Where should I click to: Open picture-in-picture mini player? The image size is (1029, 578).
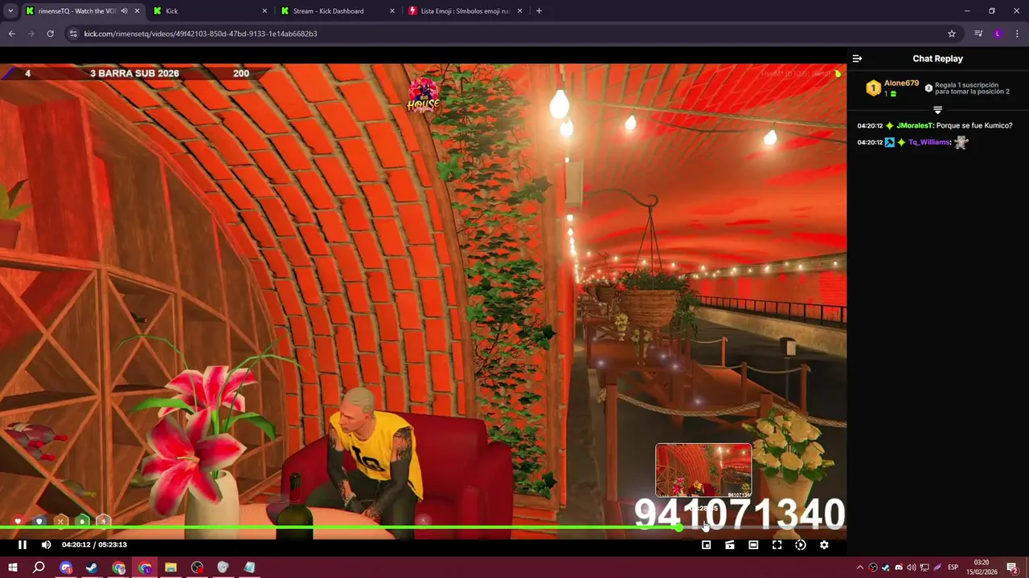pos(707,545)
